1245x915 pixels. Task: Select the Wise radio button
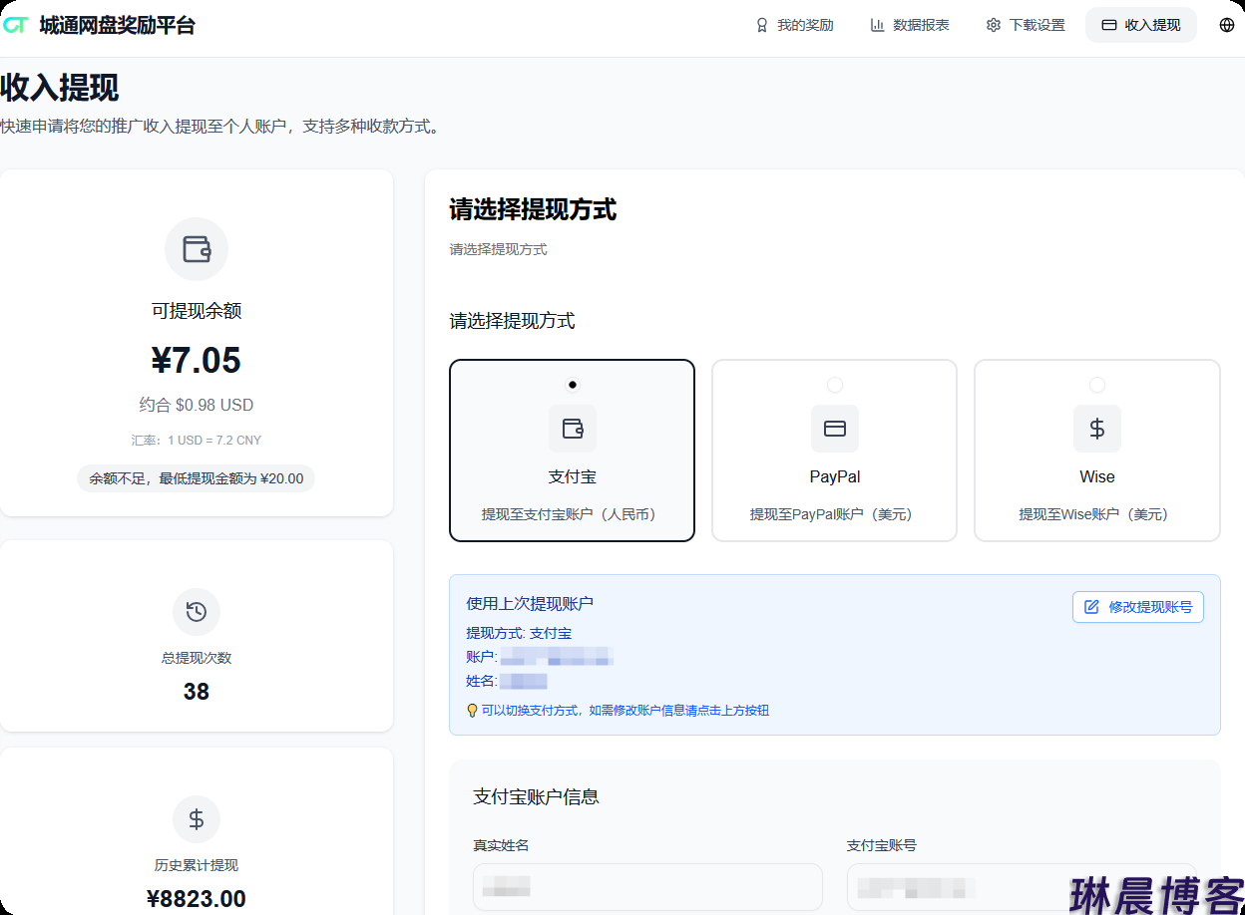pyautogui.click(x=1097, y=385)
